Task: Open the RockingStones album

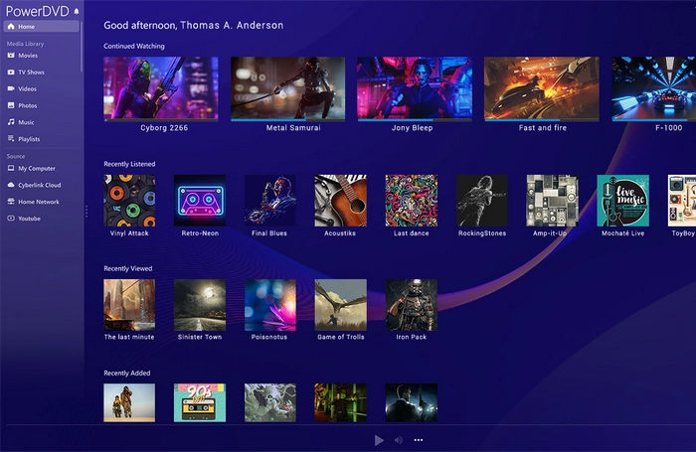Action: point(482,201)
